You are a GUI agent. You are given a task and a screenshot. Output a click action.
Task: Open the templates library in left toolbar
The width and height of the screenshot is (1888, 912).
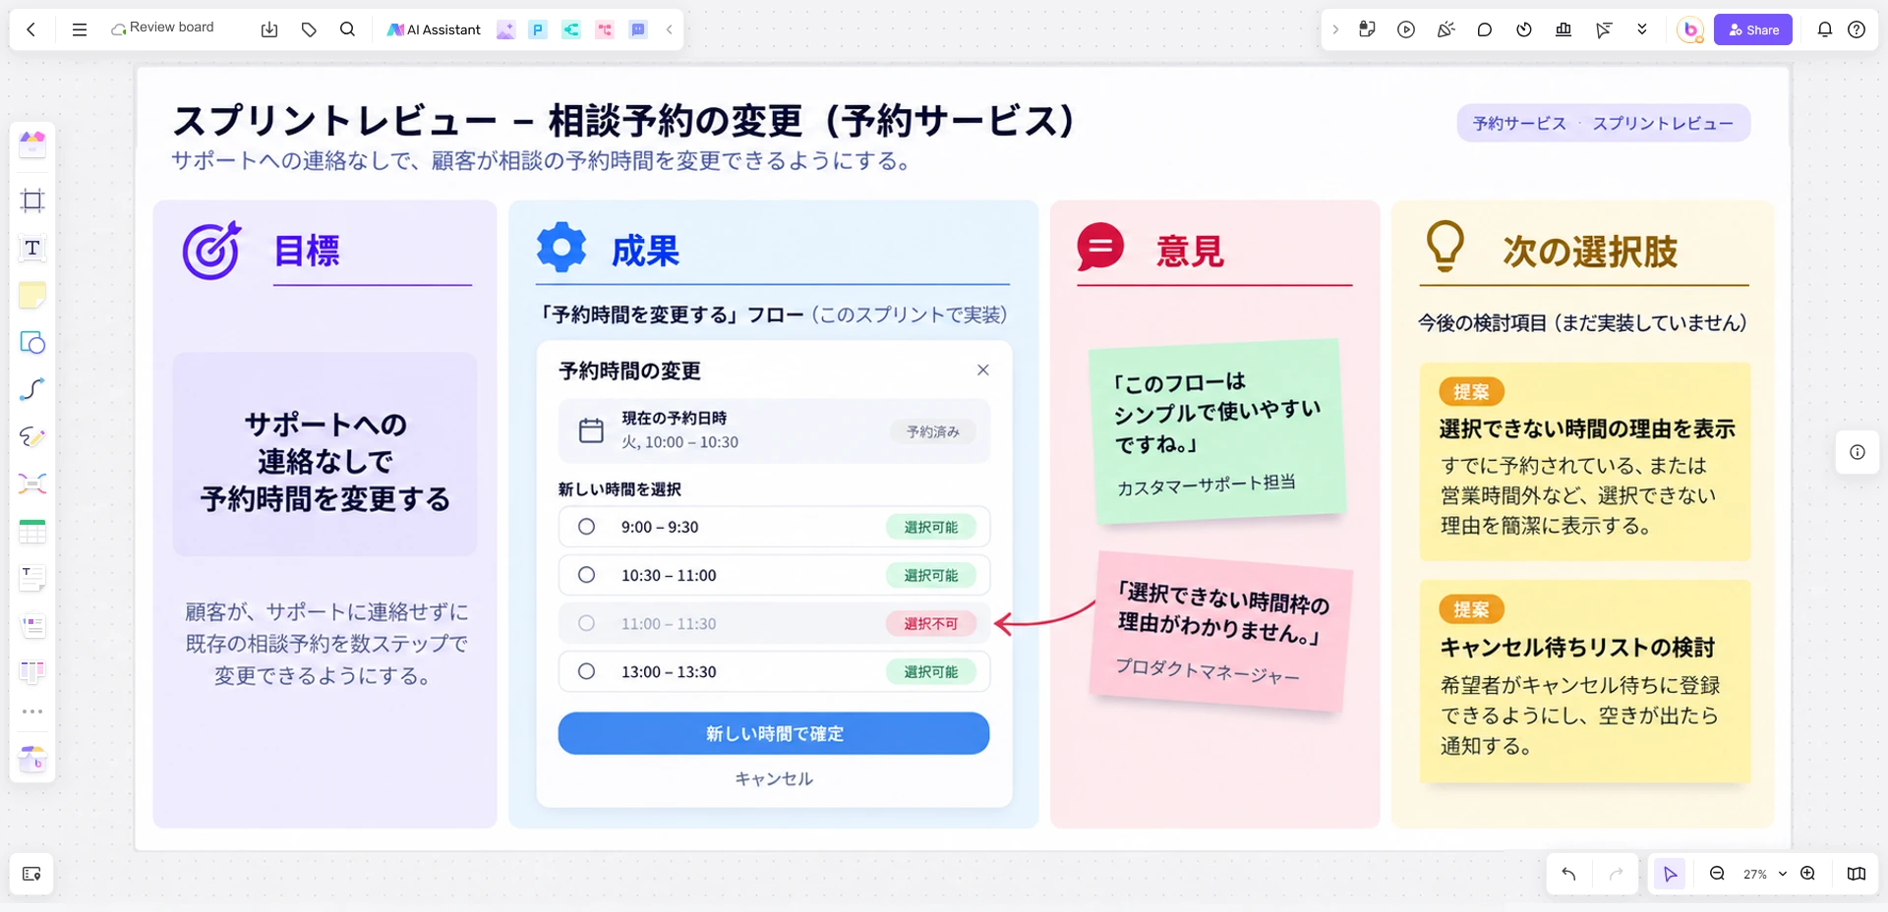[32, 144]
